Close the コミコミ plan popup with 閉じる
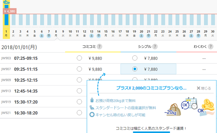 click(x=204, y=88)
